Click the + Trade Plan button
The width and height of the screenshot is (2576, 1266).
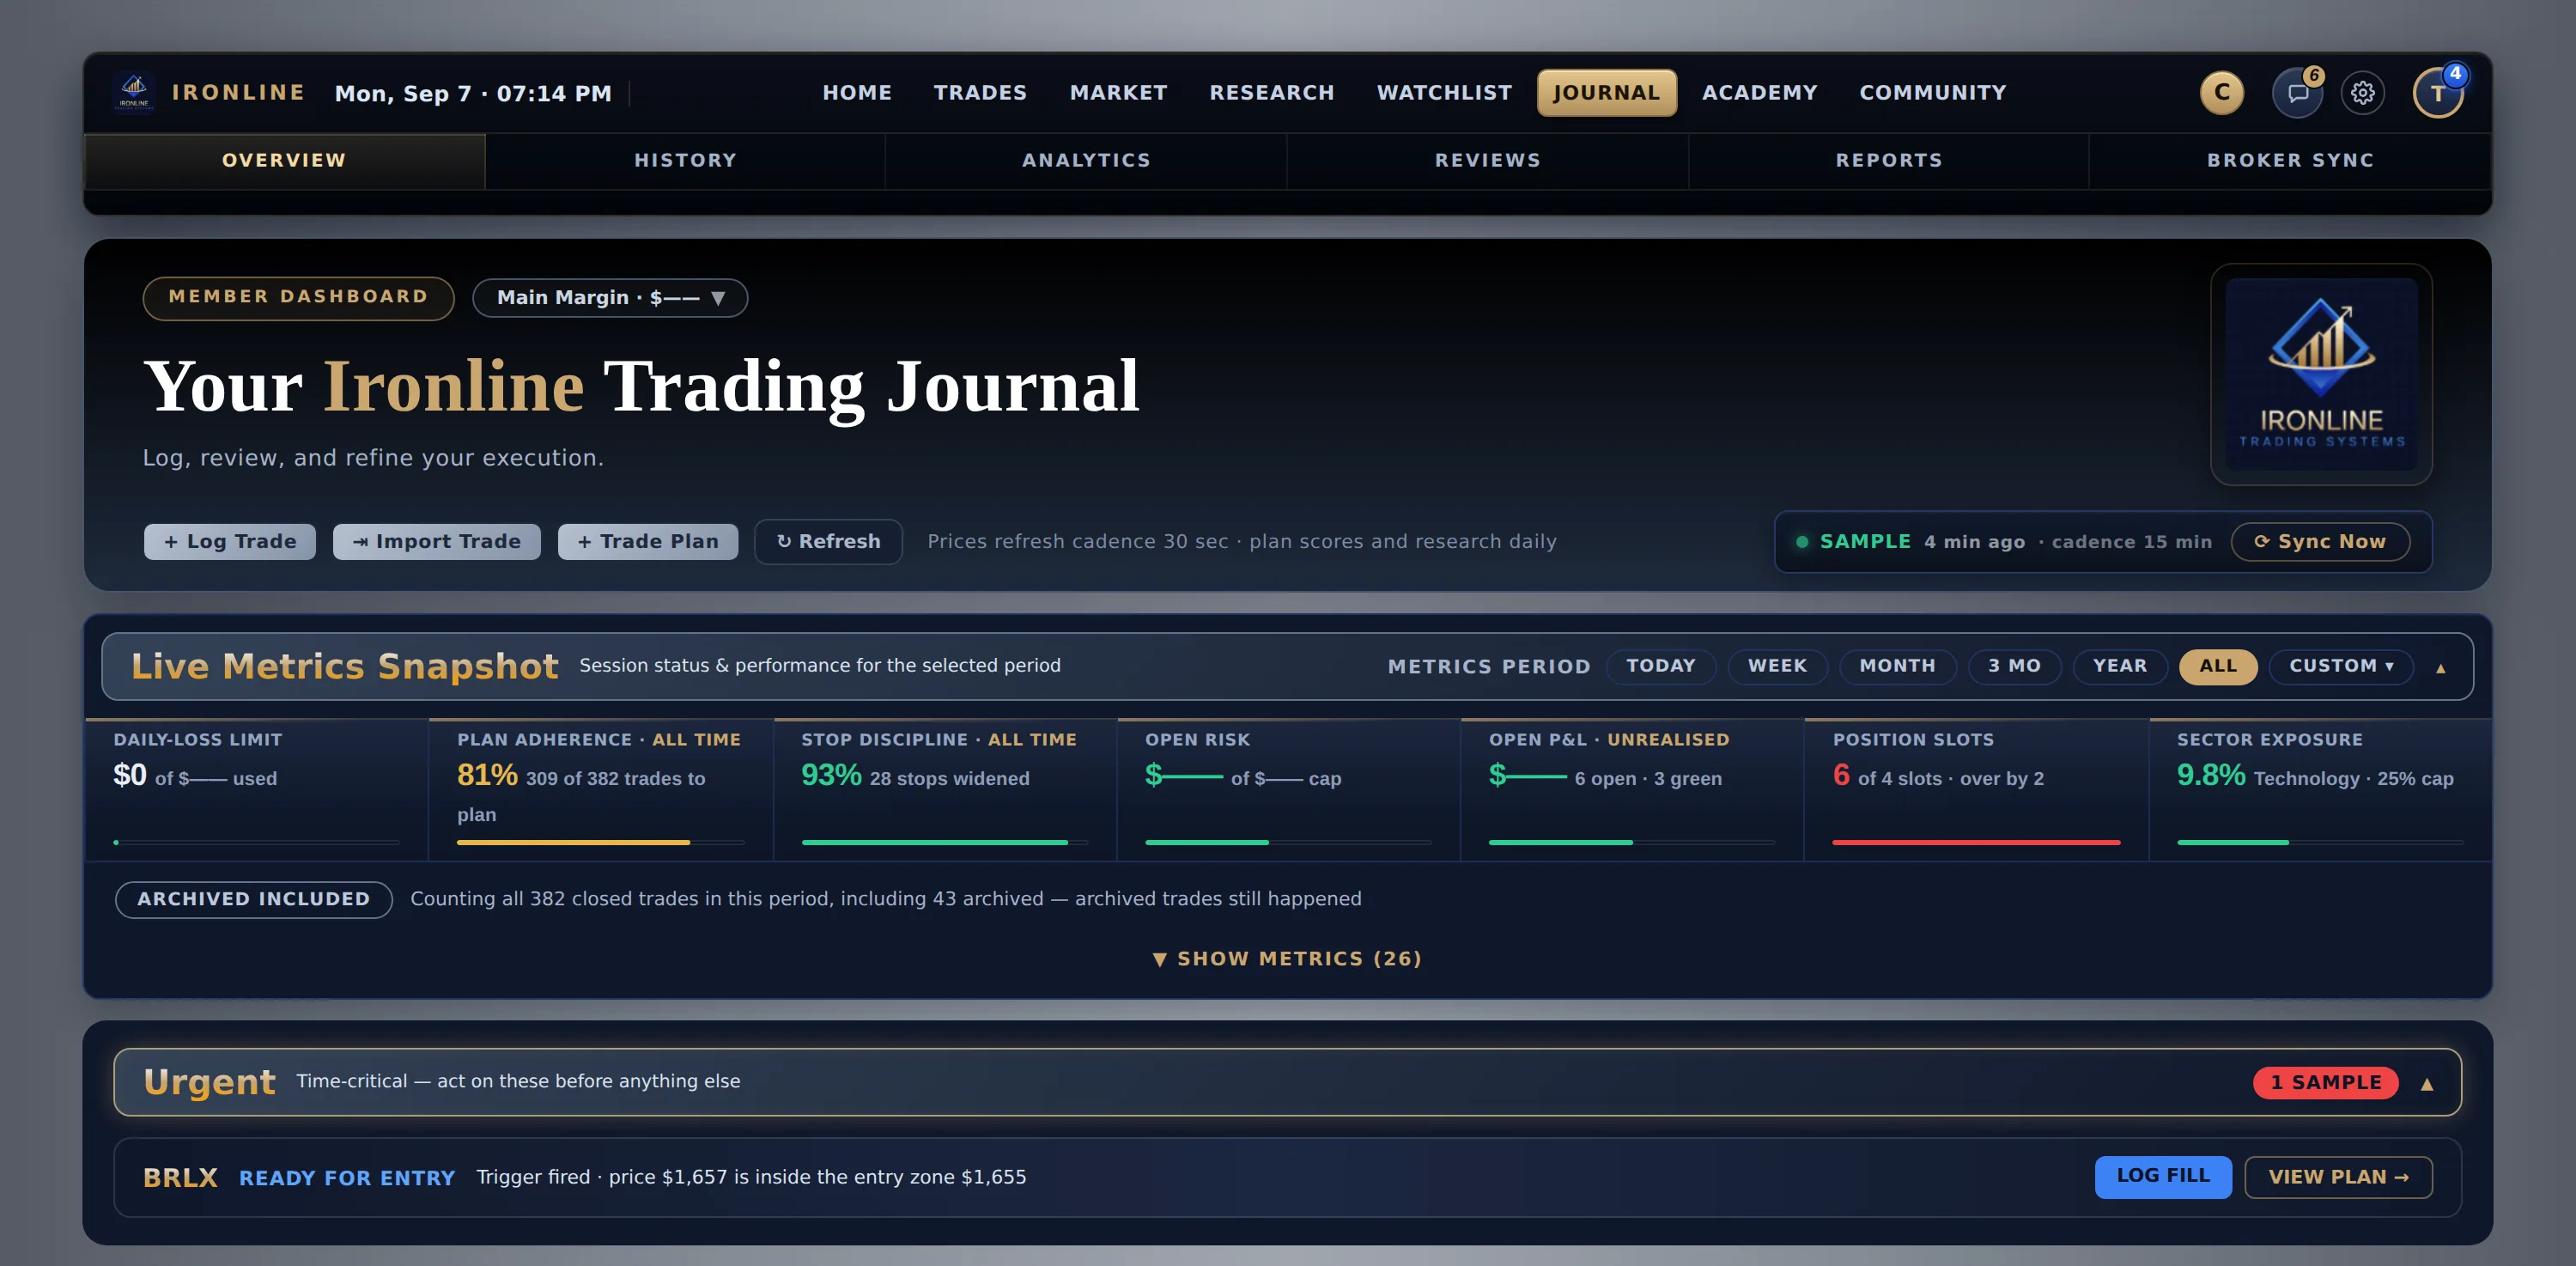[x=648, y=542]
